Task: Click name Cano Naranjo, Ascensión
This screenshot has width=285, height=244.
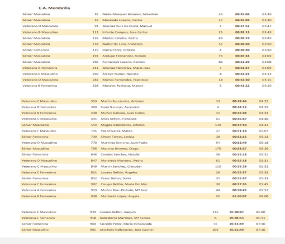Action: coord(120,107)
